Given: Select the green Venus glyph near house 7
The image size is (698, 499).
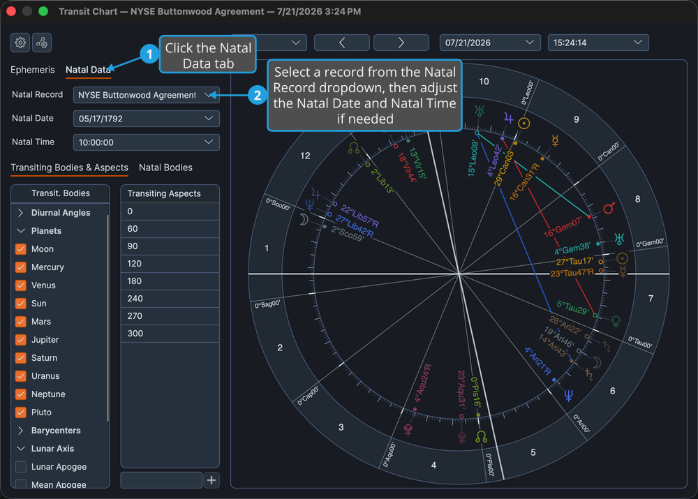Looking at the screenshot, I should click(616, 322).
